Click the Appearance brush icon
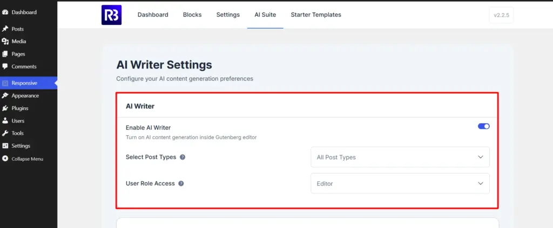This screenshot has width=553, height=228. (x=5, y=96)
